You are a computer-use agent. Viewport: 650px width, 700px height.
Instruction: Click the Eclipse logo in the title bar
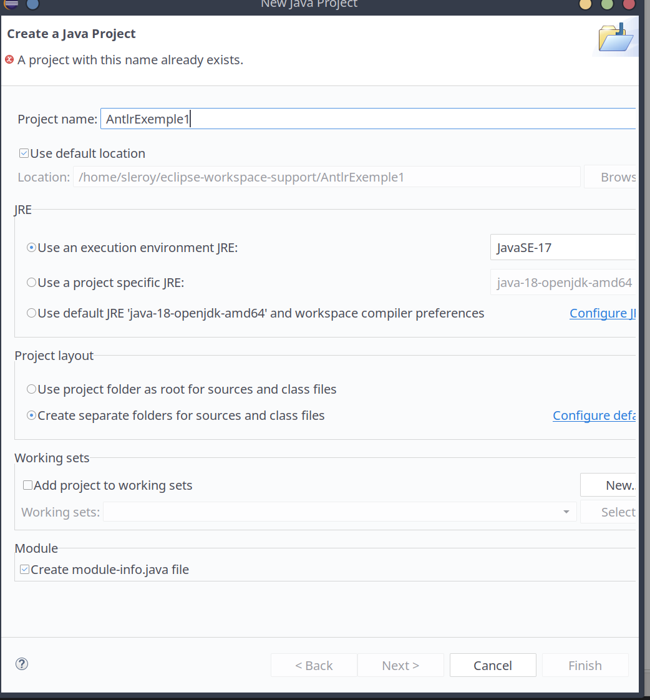point(11,4)
